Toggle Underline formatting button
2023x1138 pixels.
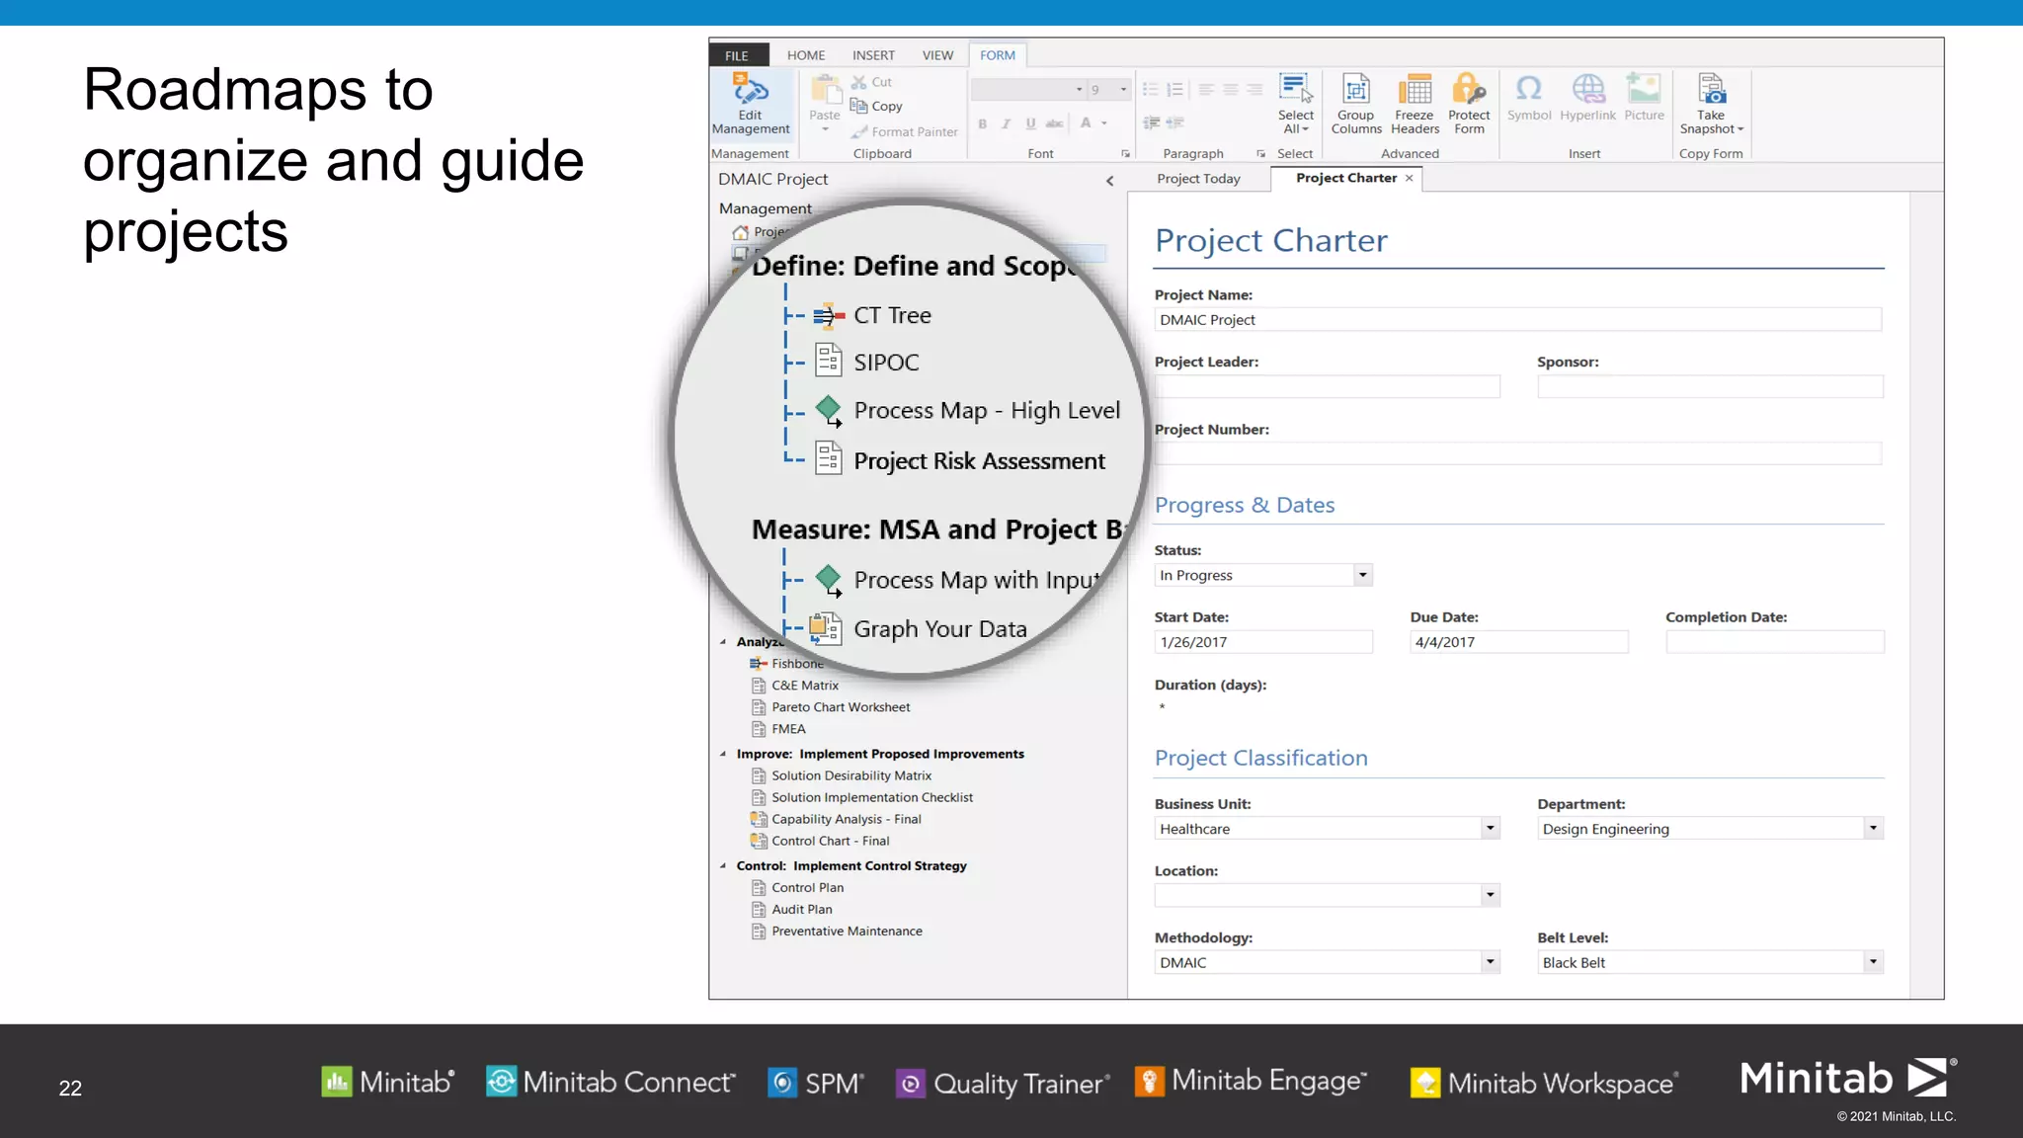1030,123
